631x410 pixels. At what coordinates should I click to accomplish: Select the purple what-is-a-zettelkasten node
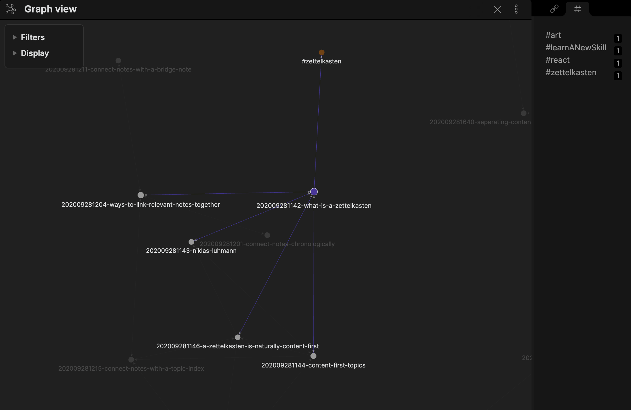314,192
